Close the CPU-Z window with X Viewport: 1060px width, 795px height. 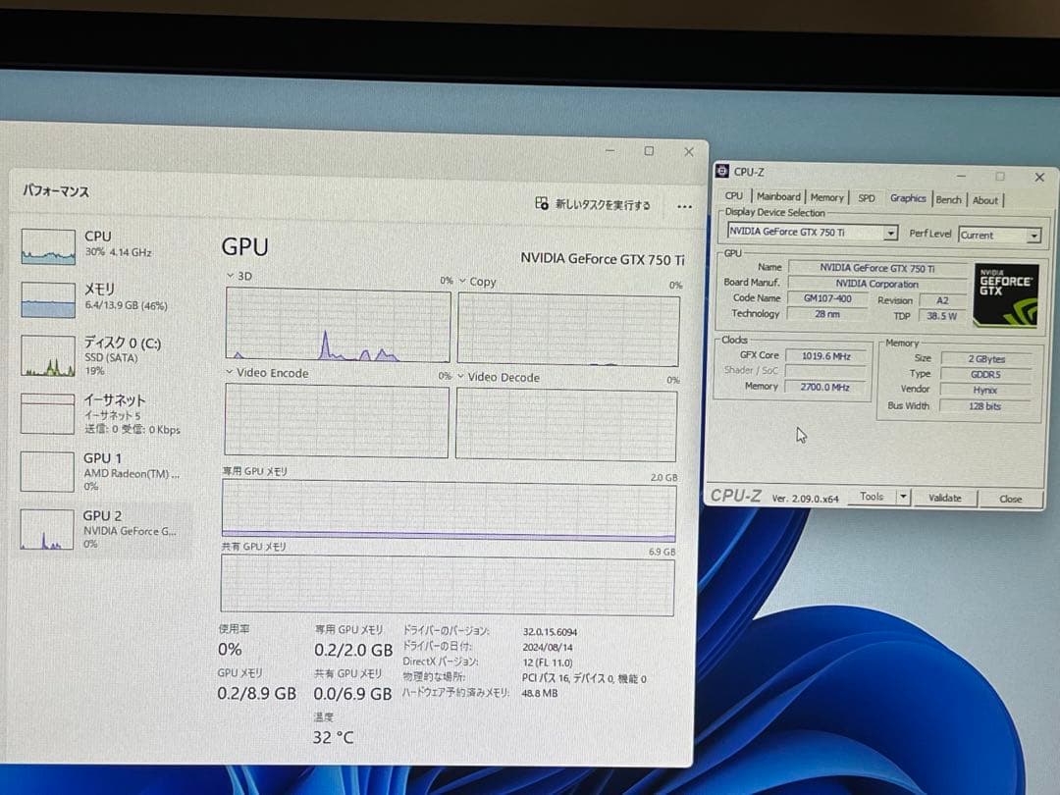1039,177
